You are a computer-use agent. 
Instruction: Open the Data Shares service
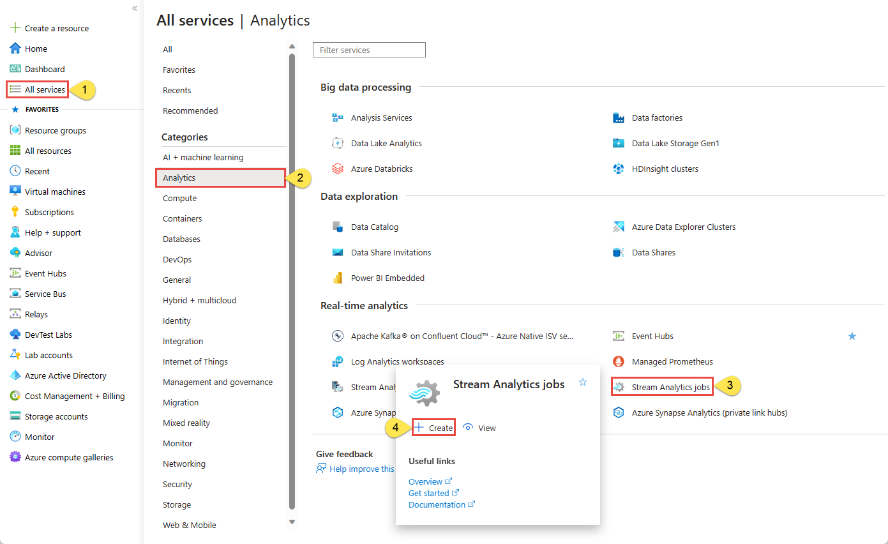pyautogui.click(x=654, y=252)
